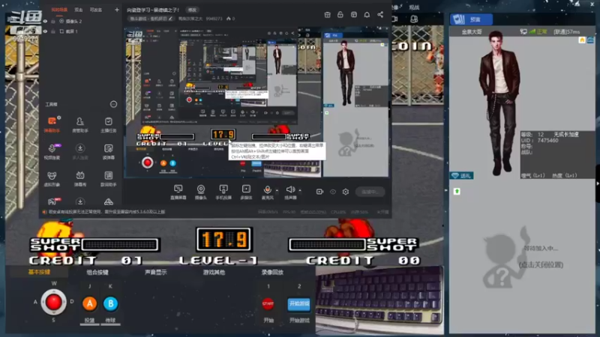The image size is (600, 337).
Task: Add a 摄像头 camera source from the bottom toolbar
Action: pos(201,192)
